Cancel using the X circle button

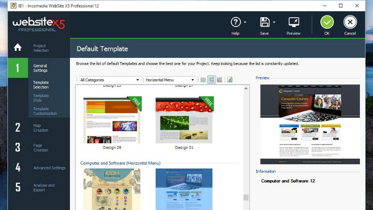[350, 22]
